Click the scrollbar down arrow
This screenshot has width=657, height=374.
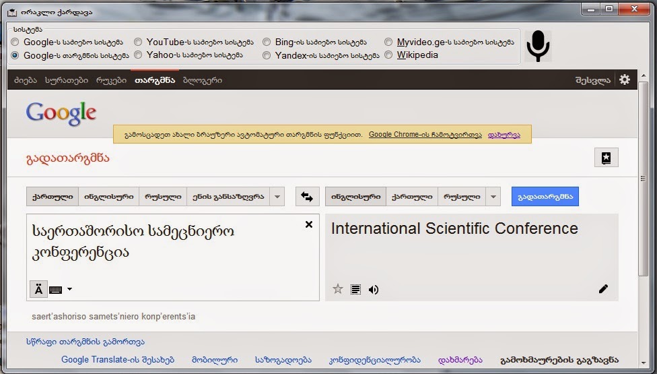(x=644, y=363)
